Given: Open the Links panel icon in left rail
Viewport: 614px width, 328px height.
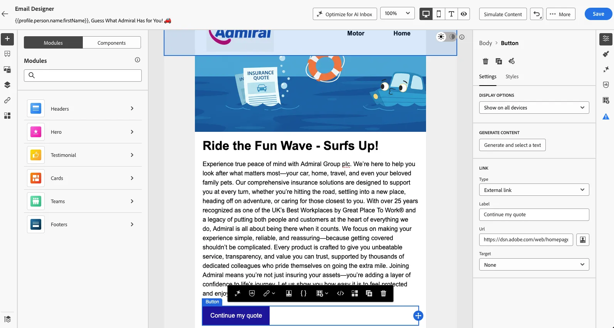Looking at the screenshot, I should (x=7, y=100).
